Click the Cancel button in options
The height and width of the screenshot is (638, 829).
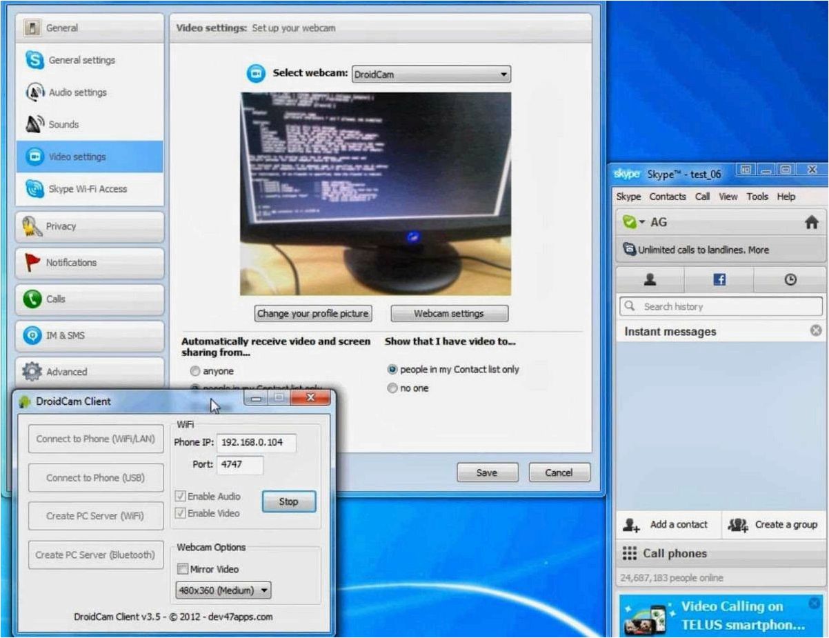pos(559,472)
